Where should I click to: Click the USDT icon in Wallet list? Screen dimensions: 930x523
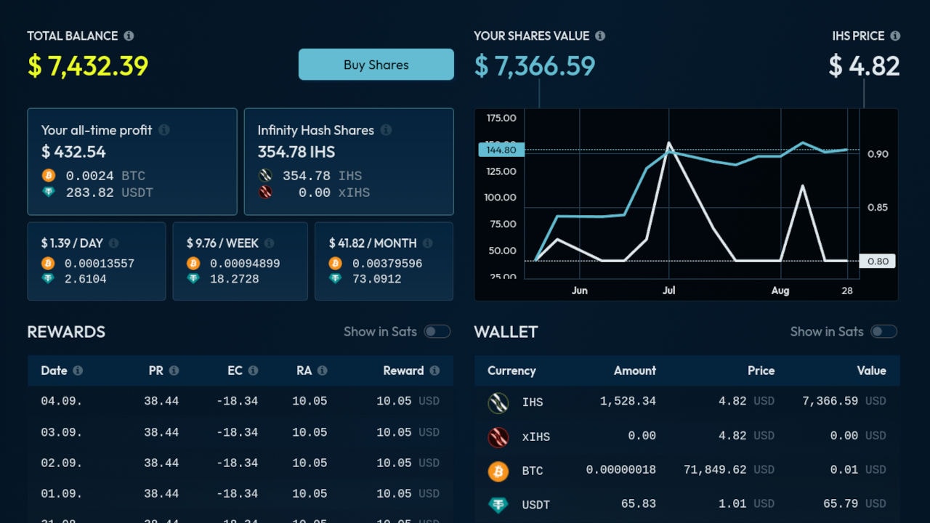tap(498, 505)
